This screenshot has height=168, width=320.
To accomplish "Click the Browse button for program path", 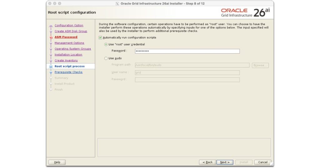I will [260, 65].
